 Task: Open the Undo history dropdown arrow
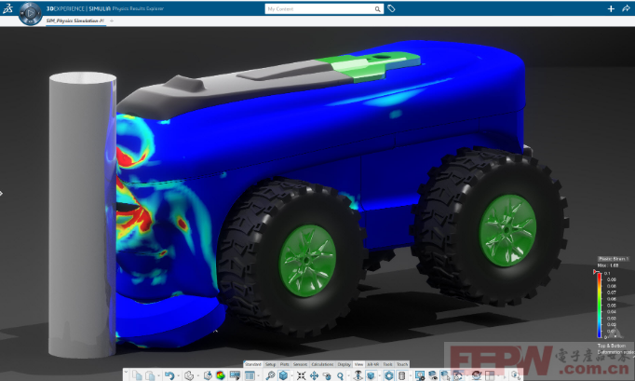pyautogui.click(x=178, y=376)
